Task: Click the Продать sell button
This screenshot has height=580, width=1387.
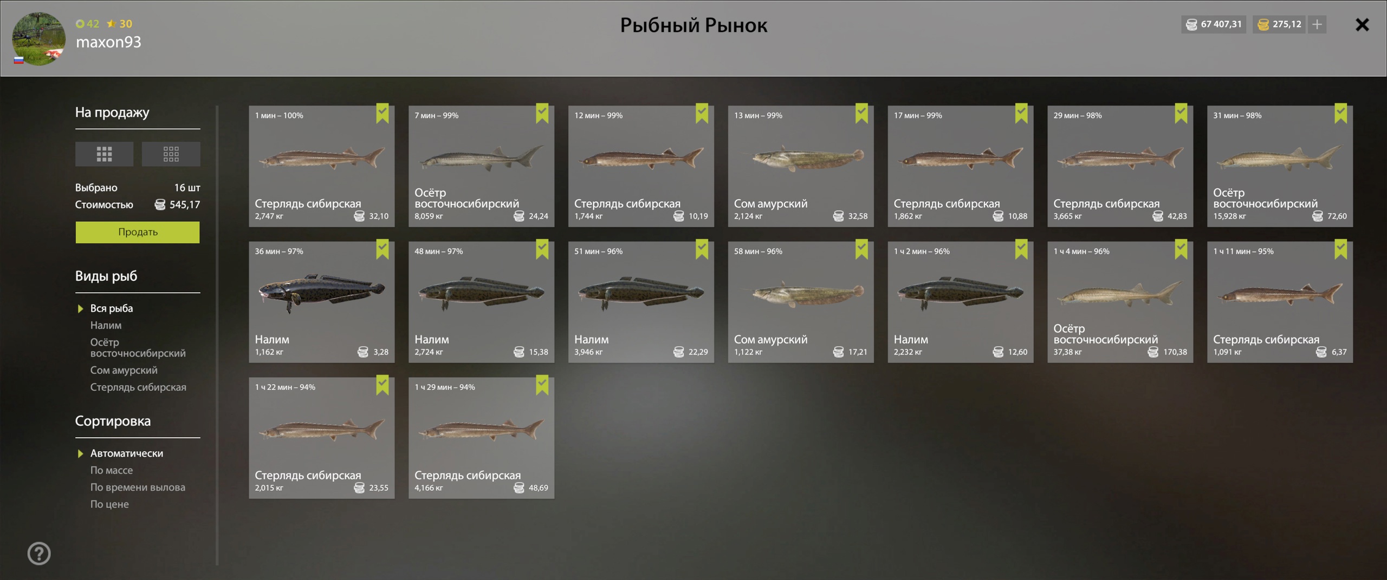Action: tap(138, 232)
